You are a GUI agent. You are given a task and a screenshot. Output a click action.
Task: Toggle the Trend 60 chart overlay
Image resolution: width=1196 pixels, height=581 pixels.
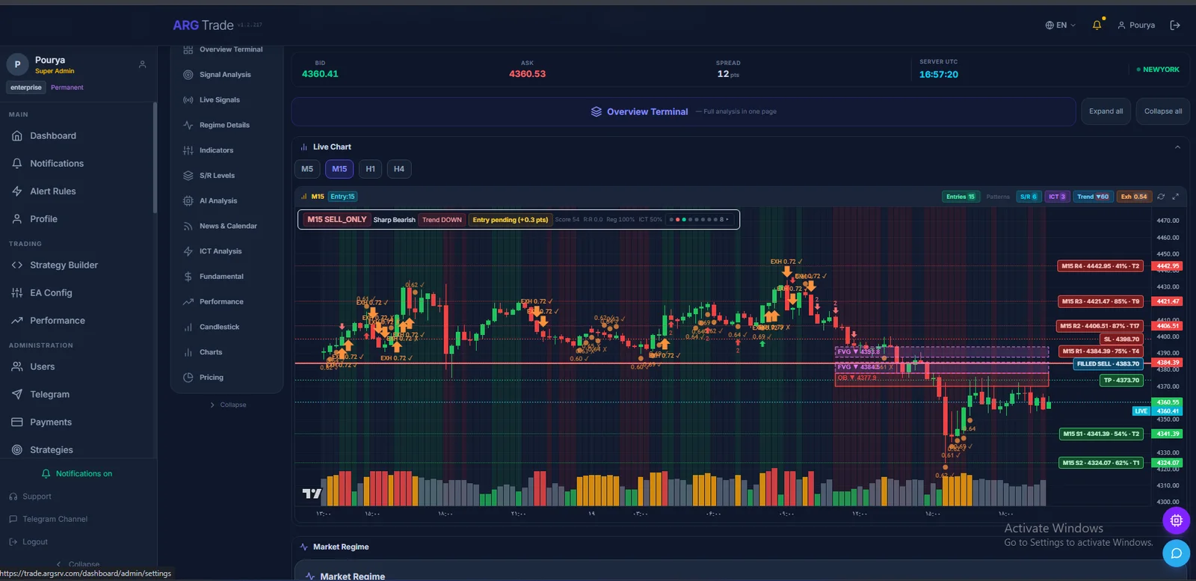(1093, 197)
